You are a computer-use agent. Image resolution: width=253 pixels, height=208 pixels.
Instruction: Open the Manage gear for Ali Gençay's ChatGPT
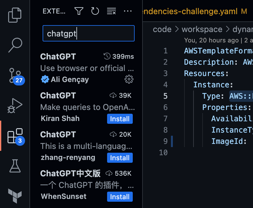129,79
